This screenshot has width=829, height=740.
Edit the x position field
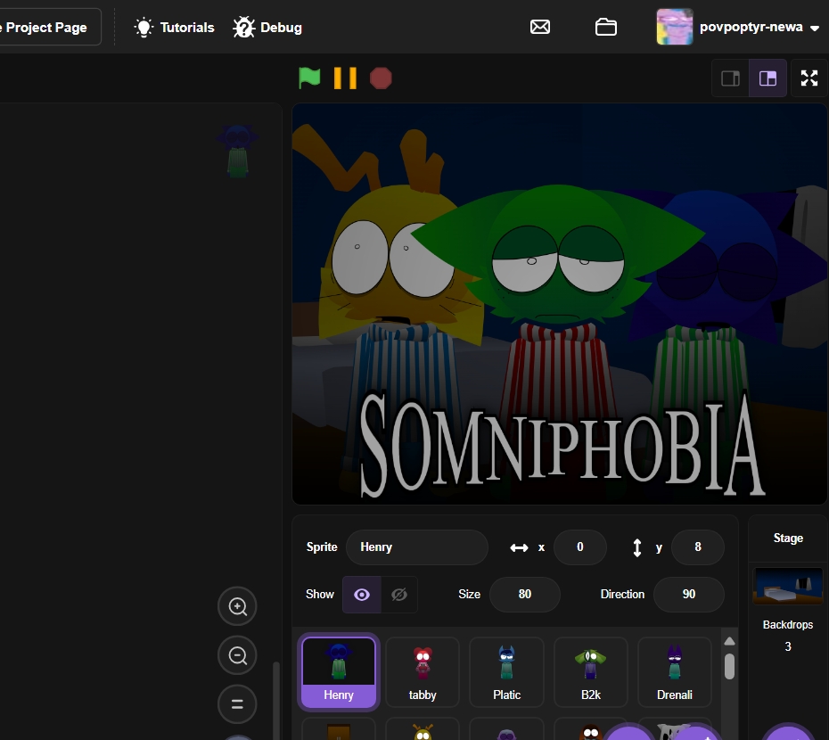click(580, 547)
